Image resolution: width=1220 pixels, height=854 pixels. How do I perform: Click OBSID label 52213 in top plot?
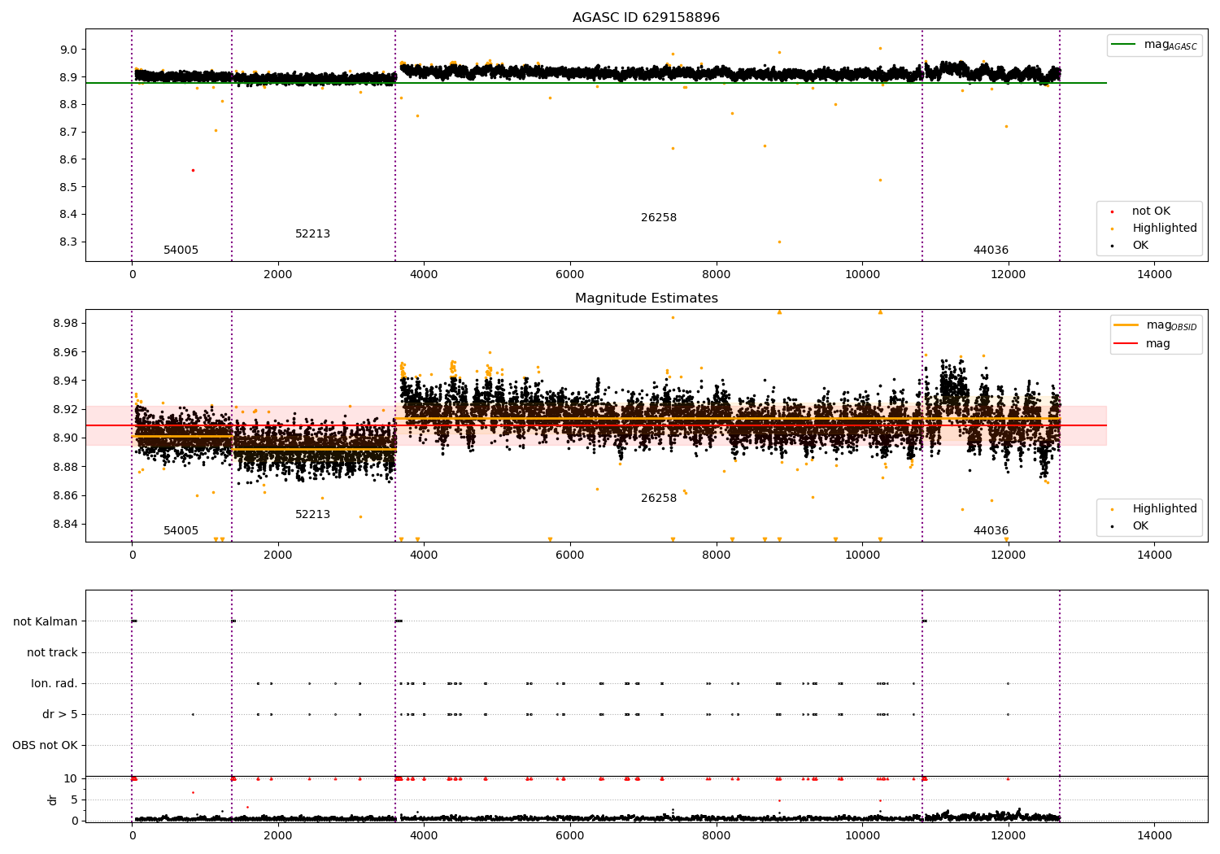point(312,234)
